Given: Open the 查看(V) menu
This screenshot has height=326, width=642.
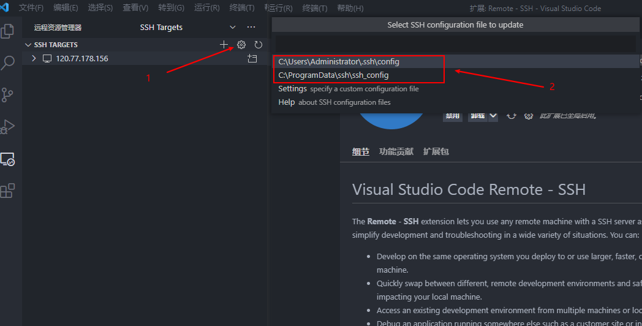Looking at the screenshot, I should pyautogui.click(x=135, y=8).
